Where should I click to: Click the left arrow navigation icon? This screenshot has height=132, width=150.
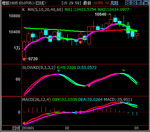pyautogui.click(x=128, y=3)
